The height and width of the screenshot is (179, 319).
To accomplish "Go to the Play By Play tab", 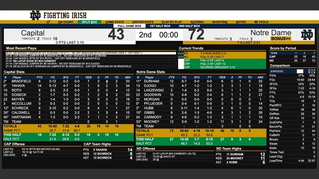I will tap(172, 22).
